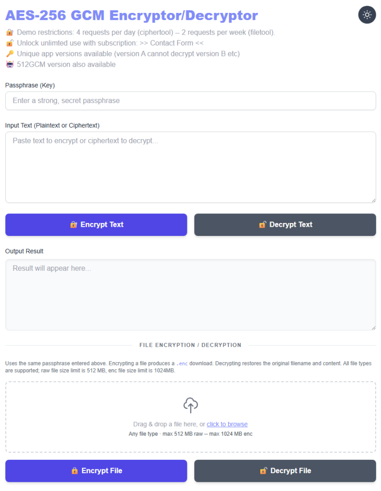Click the padlock icon on Encrypt Text
The width and height of the screenshot is (381, 491).
(x=73, y=224)
